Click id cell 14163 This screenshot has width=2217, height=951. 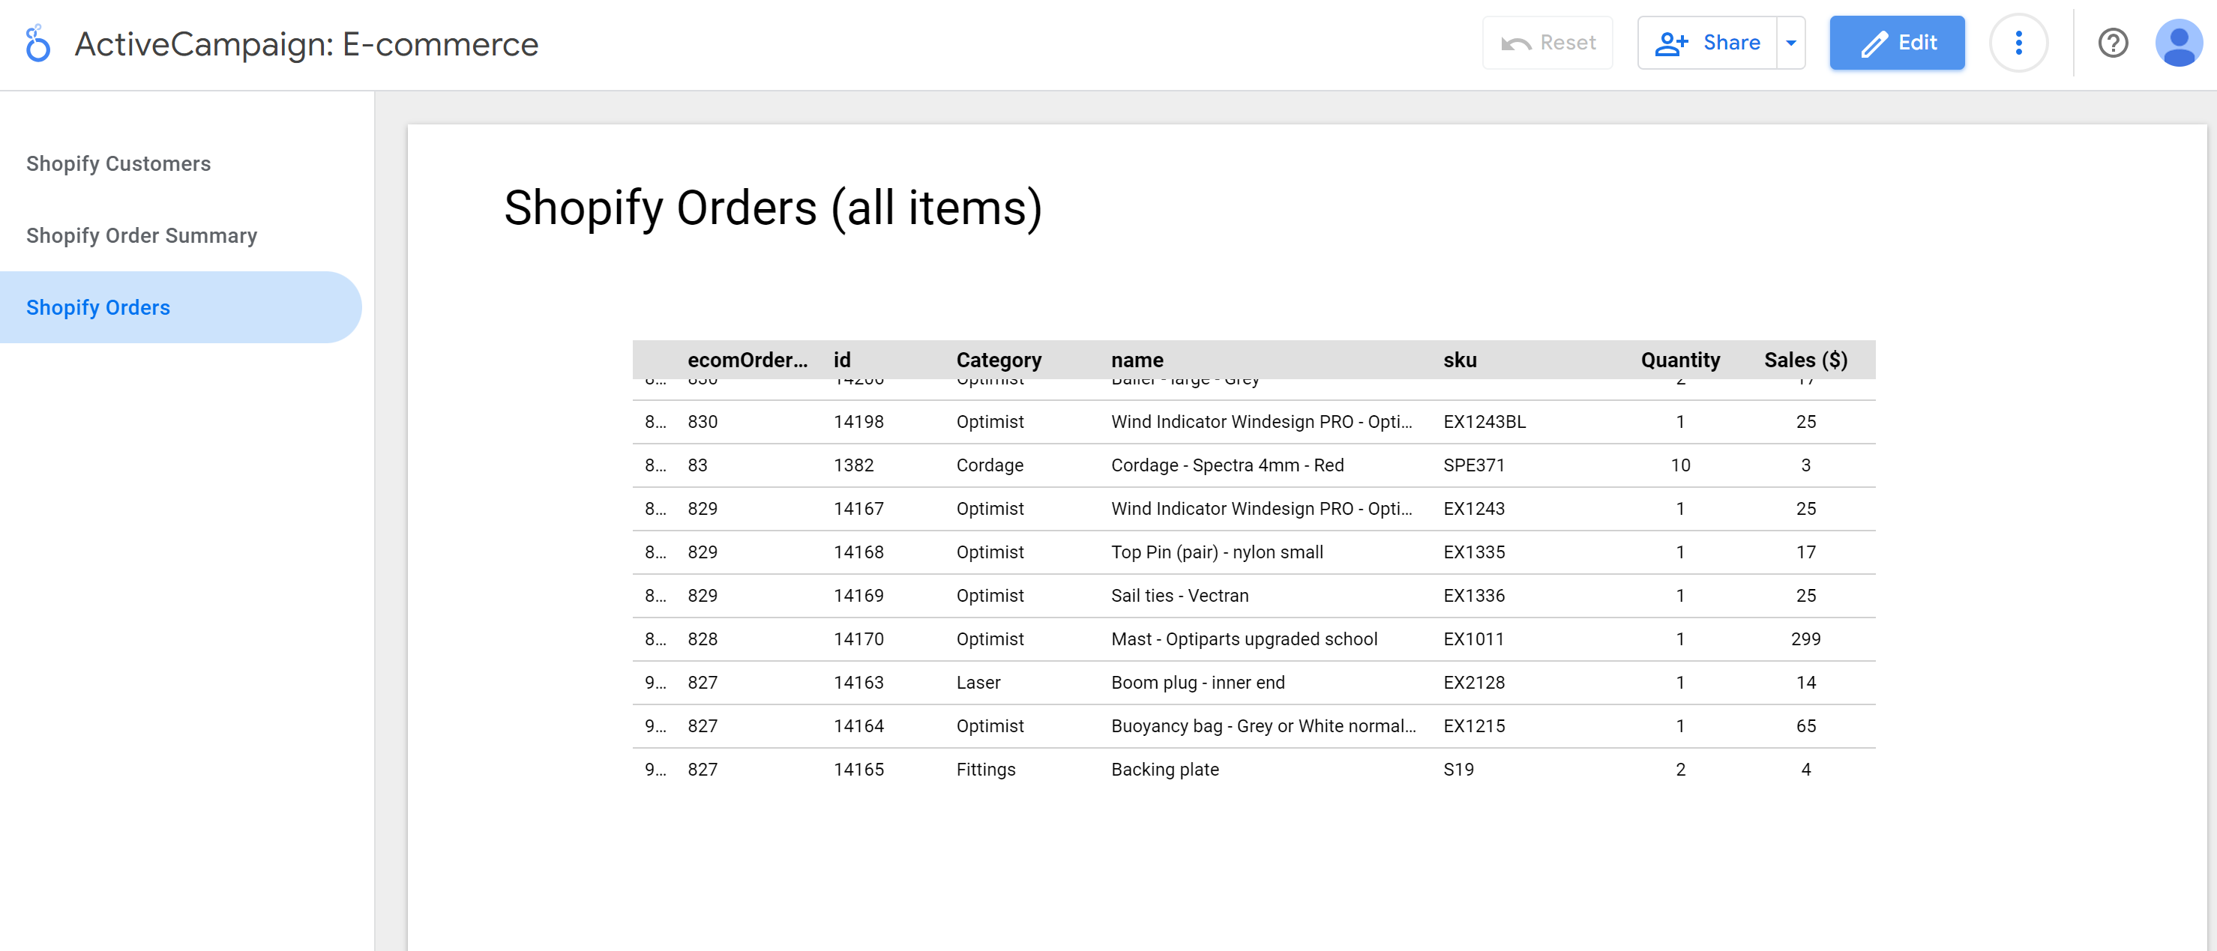[x=858, y=683]
